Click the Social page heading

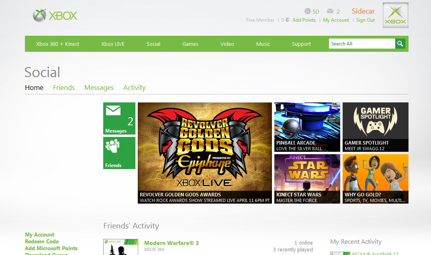[x=42, y=72]
